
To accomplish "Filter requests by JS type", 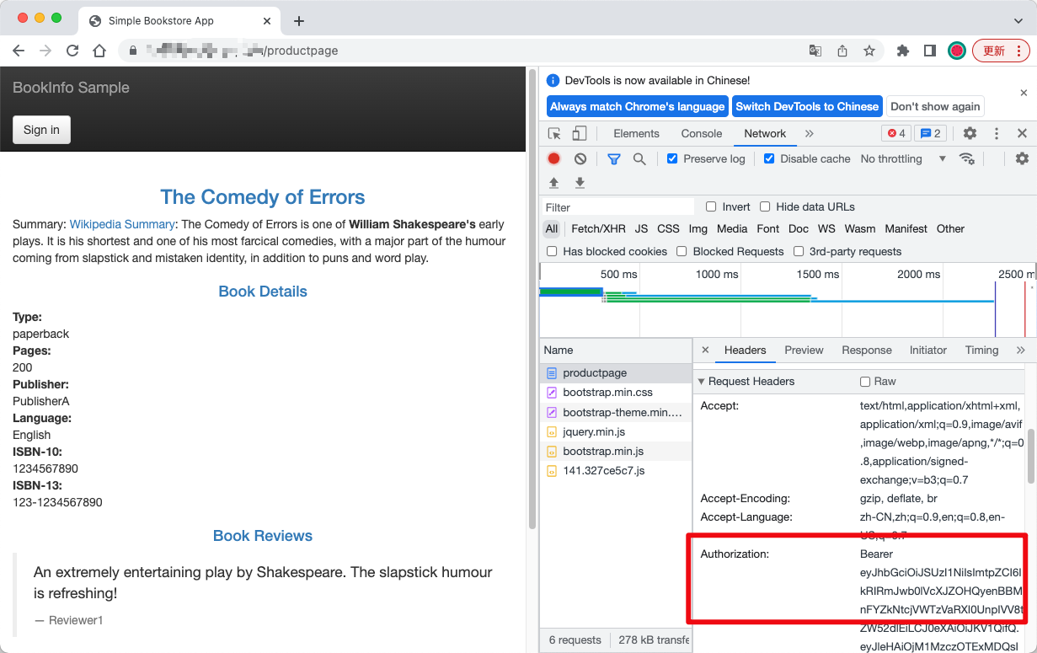I will tap(641, 228).
